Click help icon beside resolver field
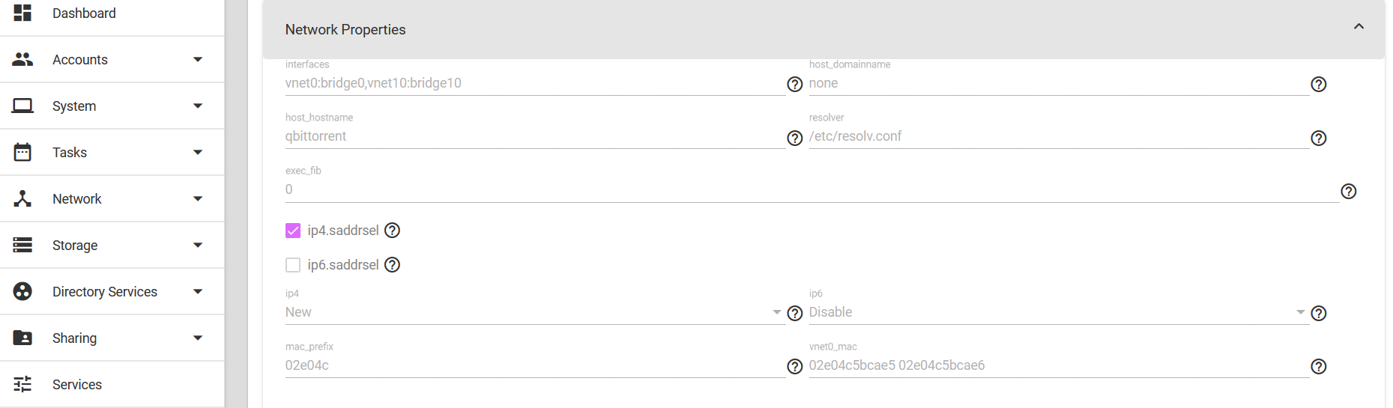The height and width of the screenshot is (408, 1393). pos(1319,138)
